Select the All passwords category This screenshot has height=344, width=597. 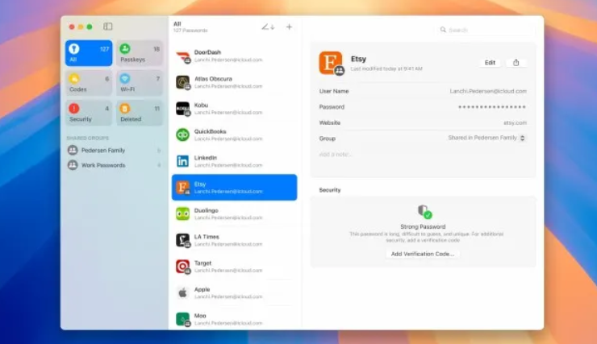click(x=89, y=53)
